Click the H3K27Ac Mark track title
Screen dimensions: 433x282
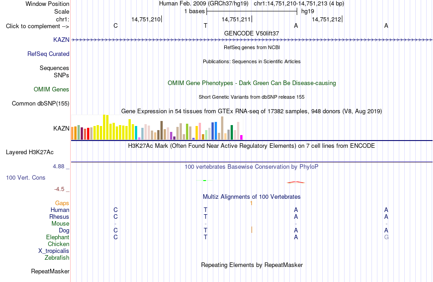click(x=252, y=146)
